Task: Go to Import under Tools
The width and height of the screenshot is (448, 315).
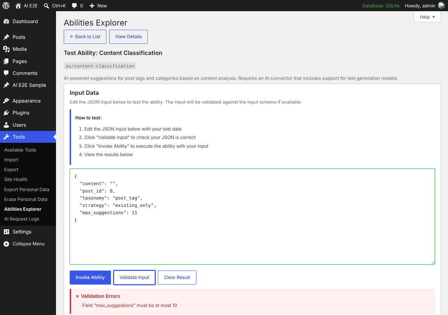Action: 11,160
